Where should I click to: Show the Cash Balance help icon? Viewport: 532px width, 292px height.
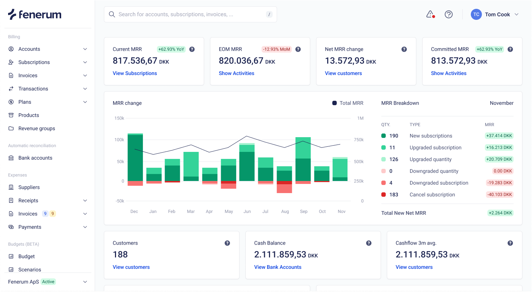pos(369,243)
